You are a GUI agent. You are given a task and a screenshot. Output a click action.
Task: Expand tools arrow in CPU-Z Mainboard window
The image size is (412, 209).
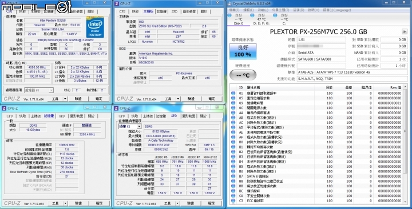[178, 99]
